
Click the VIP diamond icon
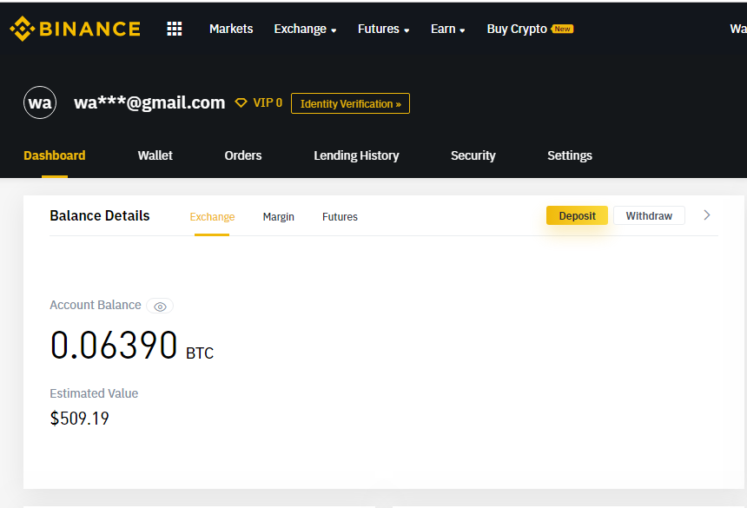point(241,102)
